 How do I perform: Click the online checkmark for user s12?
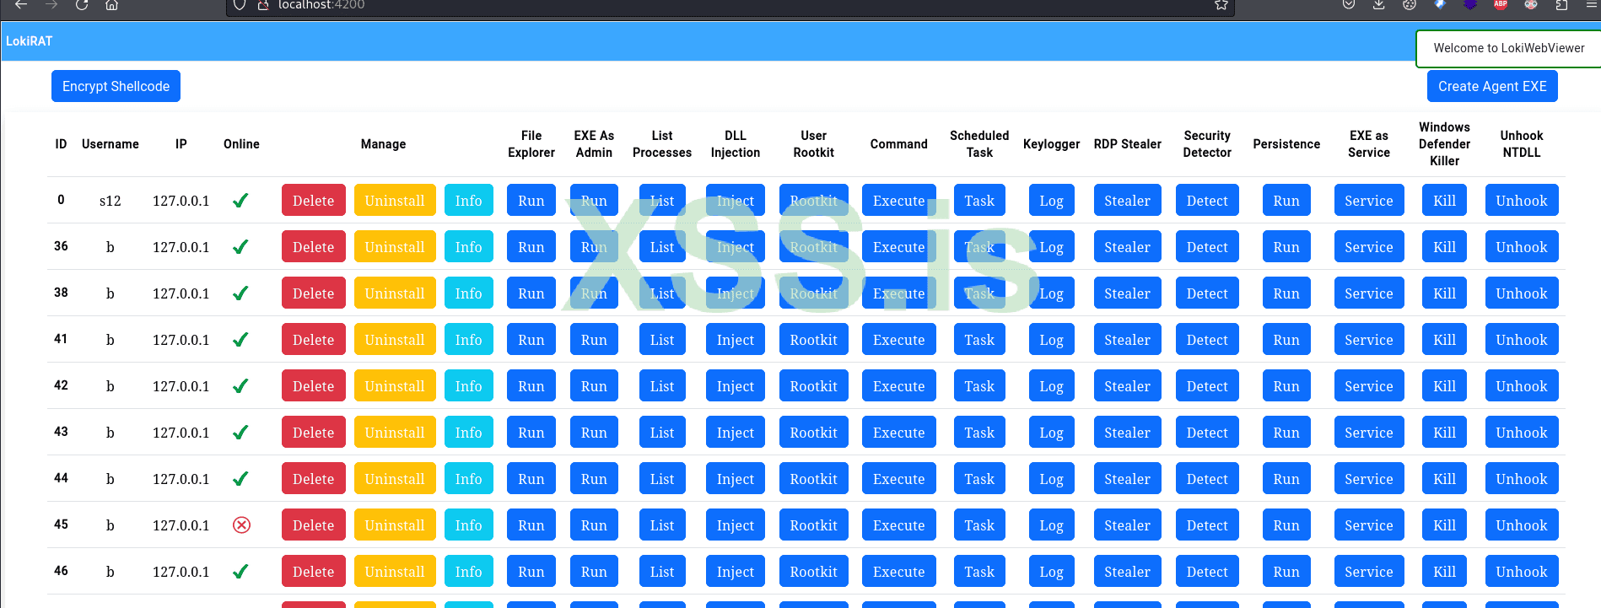pyautogui.click(x=240, y=201)
